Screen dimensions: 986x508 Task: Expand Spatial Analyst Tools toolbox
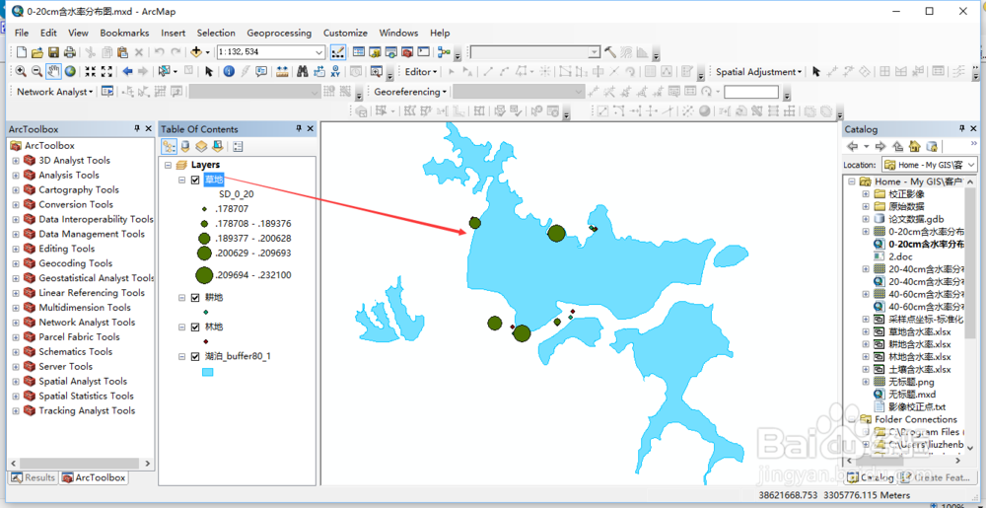16,381
